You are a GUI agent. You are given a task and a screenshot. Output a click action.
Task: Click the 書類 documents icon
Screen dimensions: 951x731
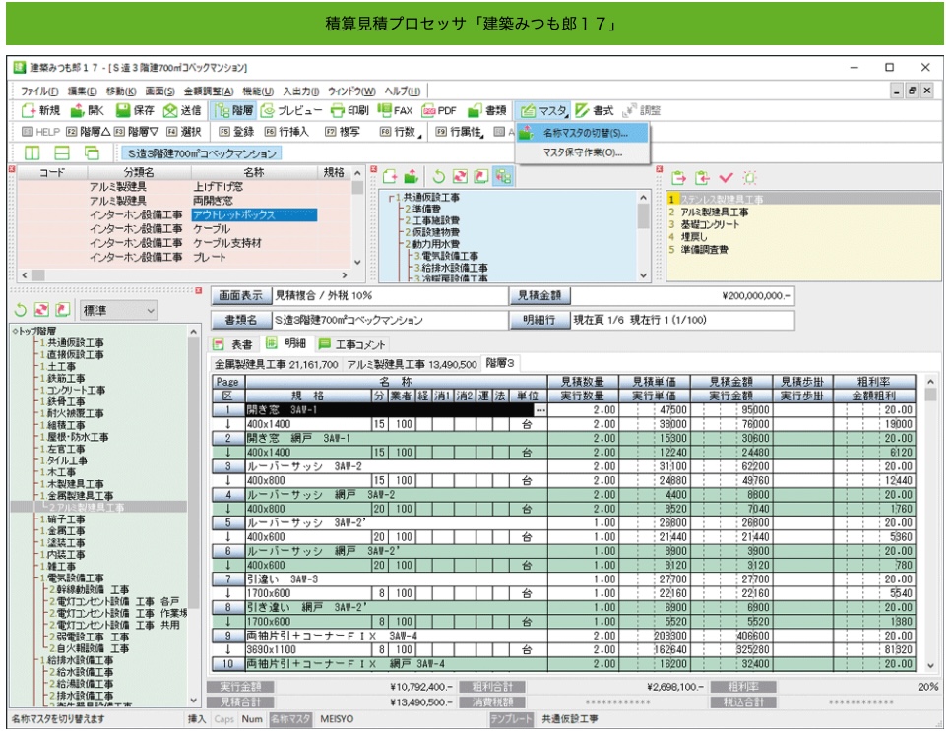tap(486, 110)
